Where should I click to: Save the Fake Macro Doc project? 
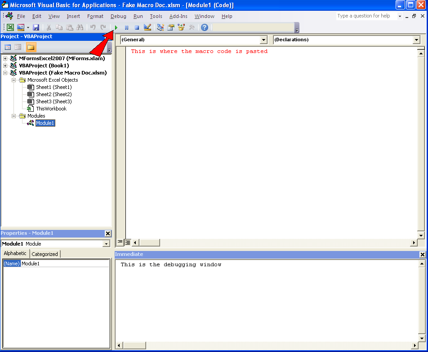coord(36,27)
